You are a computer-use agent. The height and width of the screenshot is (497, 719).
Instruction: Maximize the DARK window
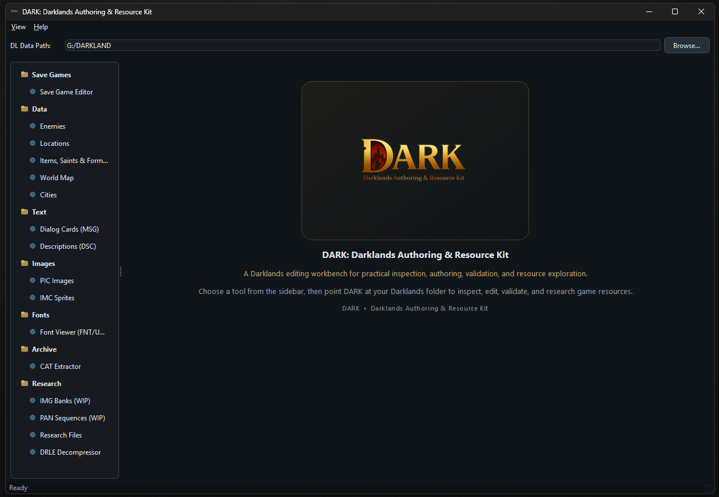675,11
